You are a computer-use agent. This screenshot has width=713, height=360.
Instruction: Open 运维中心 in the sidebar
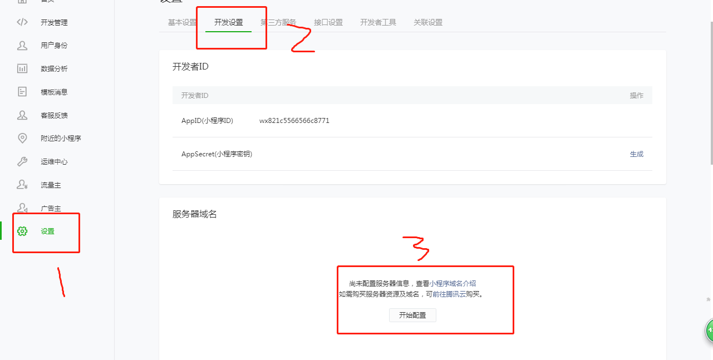[54, 162]
